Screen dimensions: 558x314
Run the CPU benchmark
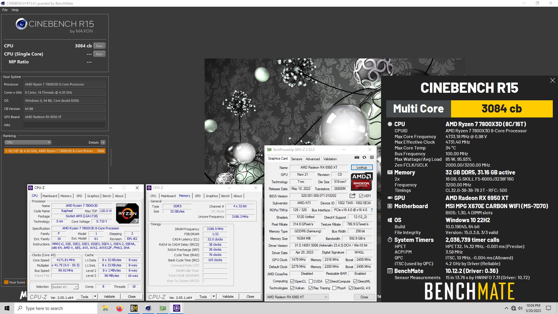pyautogui.click(x=99, y=46)
